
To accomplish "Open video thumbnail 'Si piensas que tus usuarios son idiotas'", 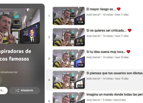I will tap(69, 80).
